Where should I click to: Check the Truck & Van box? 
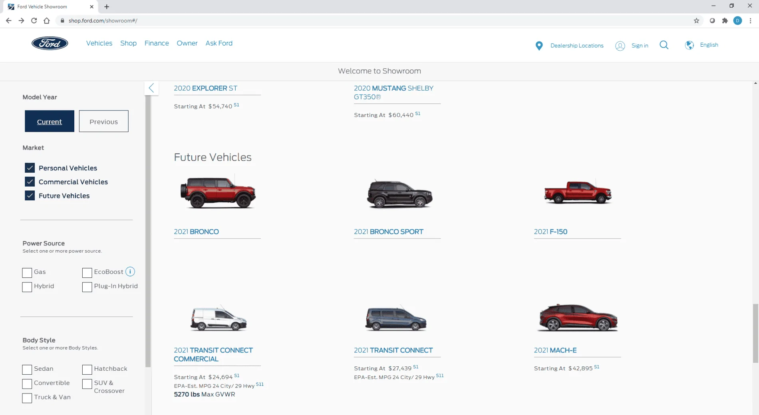point(27,398)
